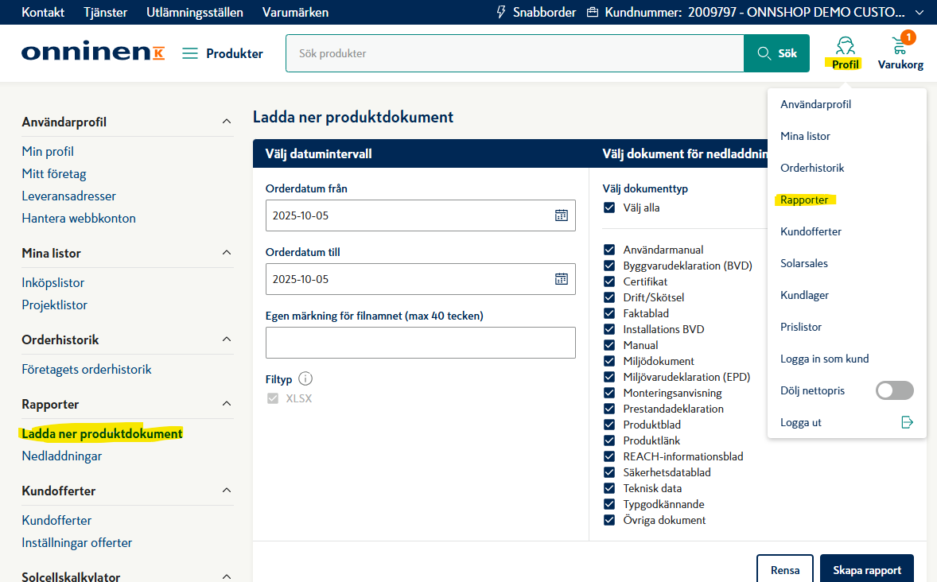
Task: Collapse the Mina listor sidebar section
Action: [227, 253]
